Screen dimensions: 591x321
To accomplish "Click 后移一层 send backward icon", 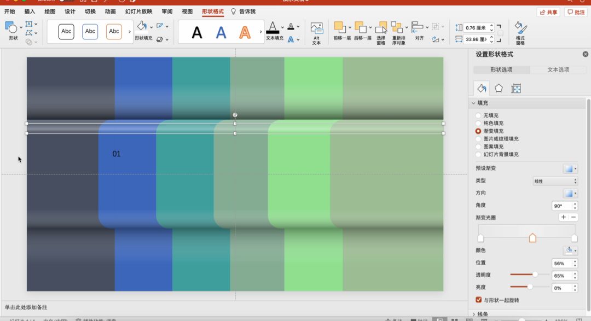I will tap(360, 27).
